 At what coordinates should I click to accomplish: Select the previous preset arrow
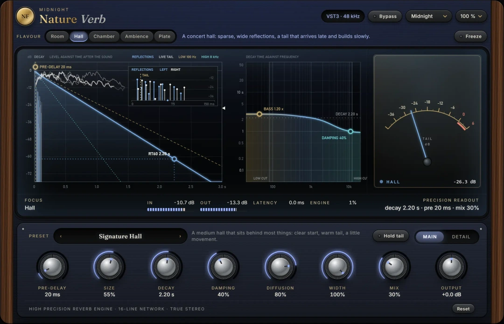point(61,236)
